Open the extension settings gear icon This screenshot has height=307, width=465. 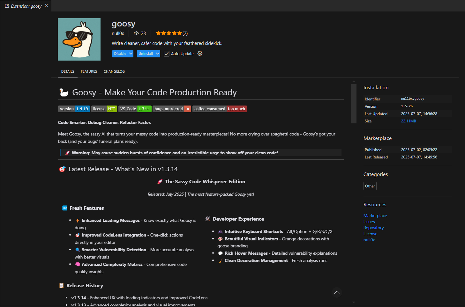tap(200, 54)
